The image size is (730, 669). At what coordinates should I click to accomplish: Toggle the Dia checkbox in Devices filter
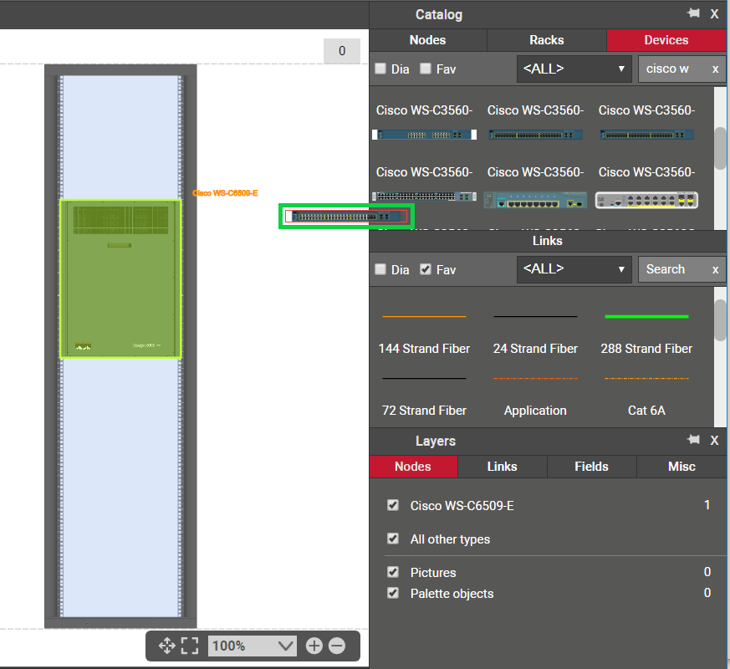(x=380, y=69)
